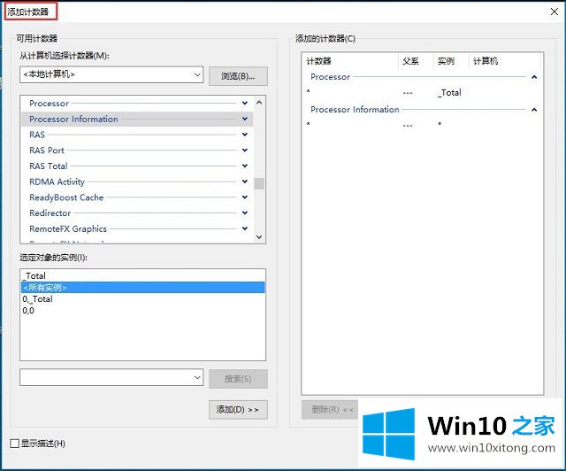
Task: Open the instance search dropdown
Action: [197, 378]
